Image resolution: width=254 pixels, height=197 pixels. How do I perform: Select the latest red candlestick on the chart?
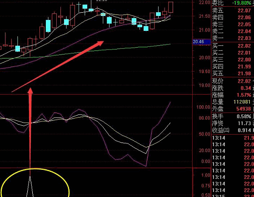170,7
